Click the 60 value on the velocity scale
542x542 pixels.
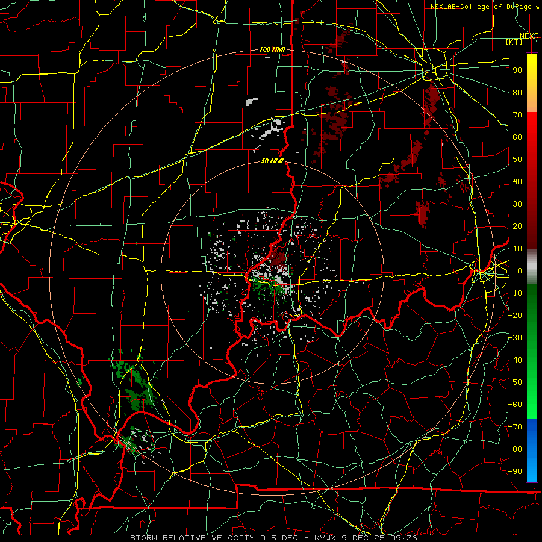point(517,137)
